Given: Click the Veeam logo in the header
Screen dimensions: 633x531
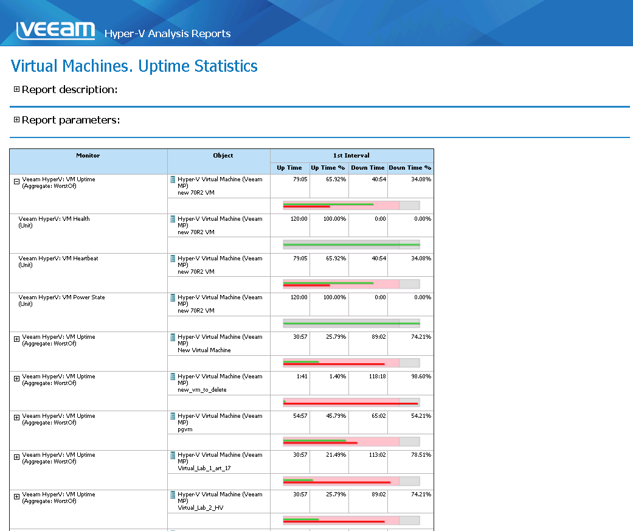Looking at the screenshot, I should [56, 30].
